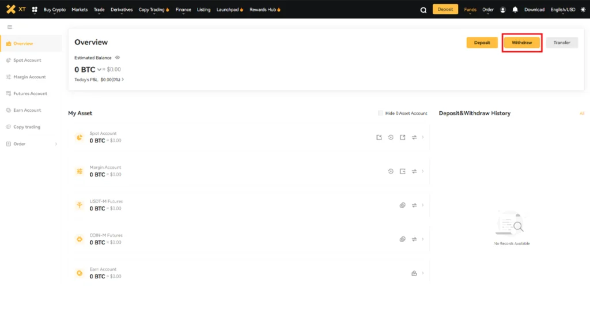Expand the Spot Account row chevron
This screenshot has width=590, height=332.
pyautogui.click(x=422, y=137)
